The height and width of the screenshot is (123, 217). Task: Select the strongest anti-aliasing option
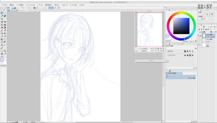tap(193, 55)
